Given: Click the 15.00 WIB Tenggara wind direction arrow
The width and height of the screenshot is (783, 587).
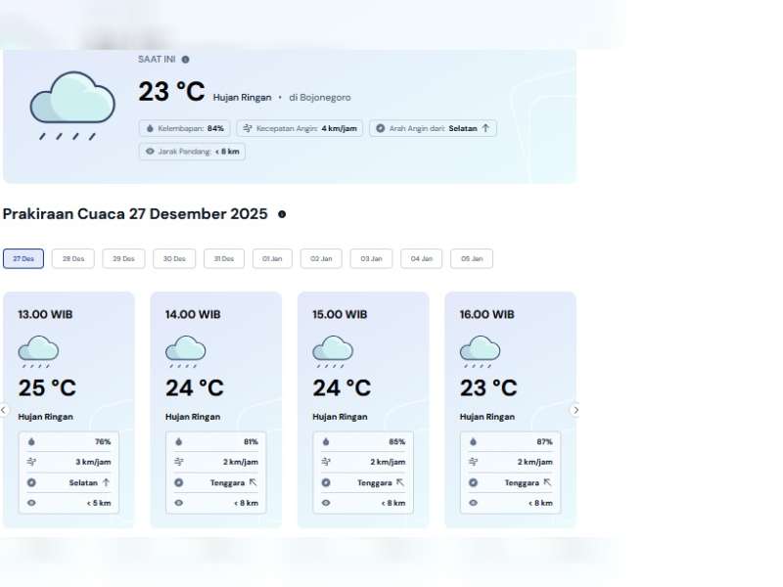Looking at the screenshot, I should [399, 482].
